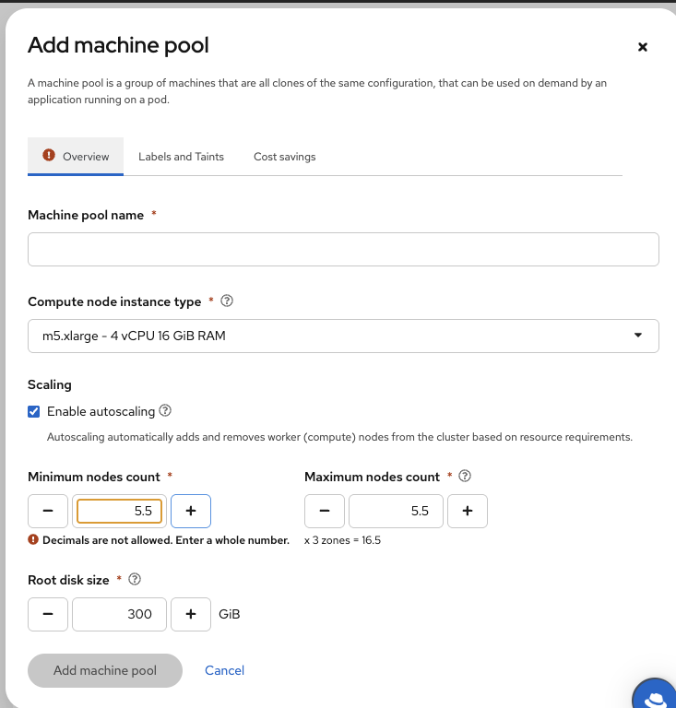This screenshot has height=708, width=676.
Task: Close the Add machine pool dialog
Action: pos(643,47)
